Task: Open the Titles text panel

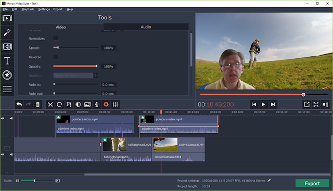Action: (x=7, y=61)
